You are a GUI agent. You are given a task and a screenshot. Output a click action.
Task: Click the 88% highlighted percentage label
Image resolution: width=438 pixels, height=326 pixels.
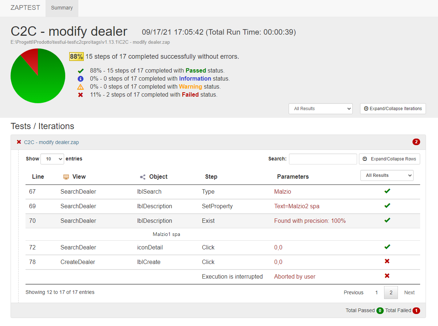click(x=77, y=57)
